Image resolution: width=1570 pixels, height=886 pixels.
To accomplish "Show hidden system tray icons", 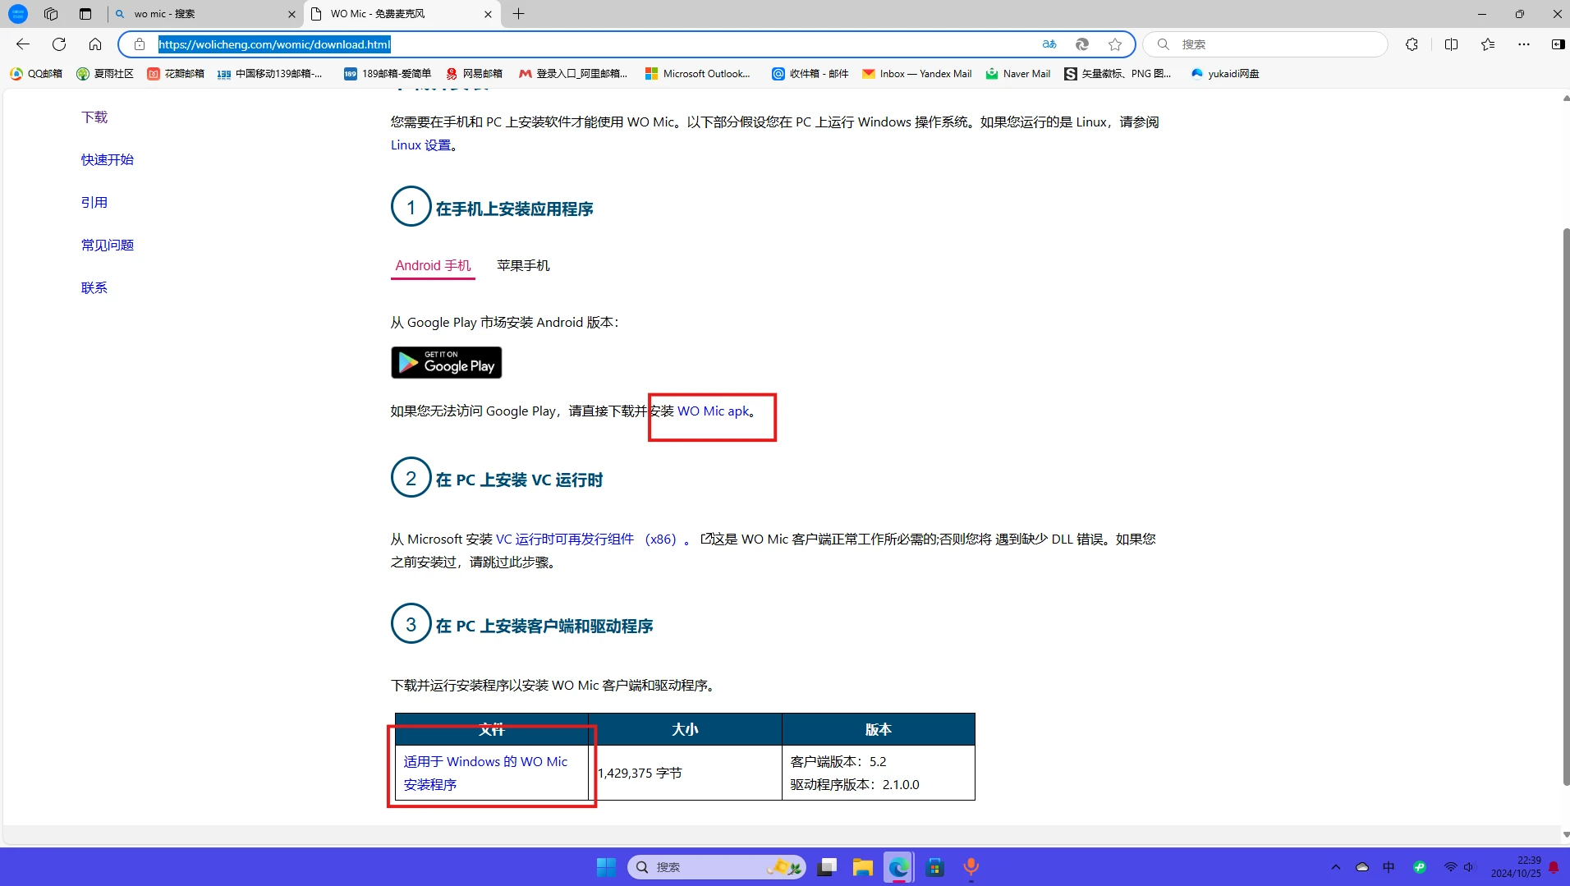I will (1335, 867).
